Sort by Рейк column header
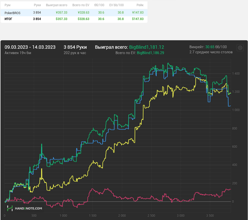Image resolution: width=248 pixels, height=220 pixels. pos(140,5)
